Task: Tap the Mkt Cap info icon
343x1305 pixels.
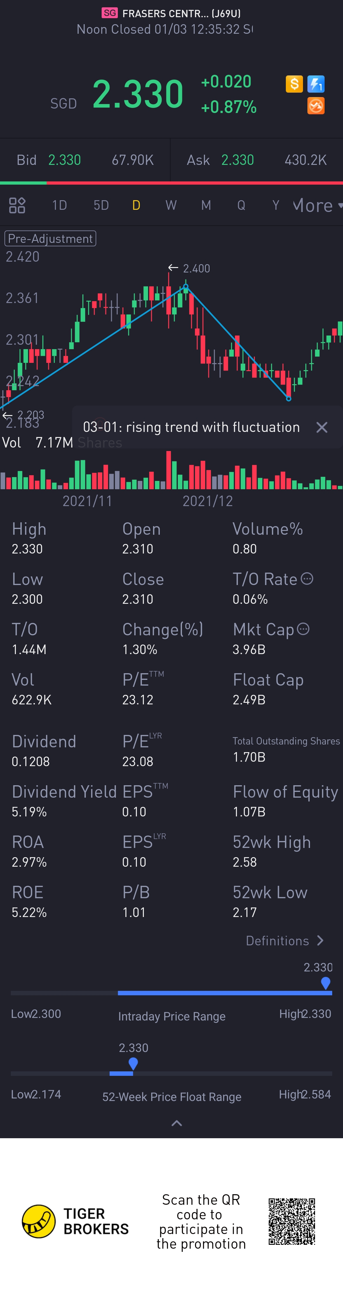Action: point(303,629)
